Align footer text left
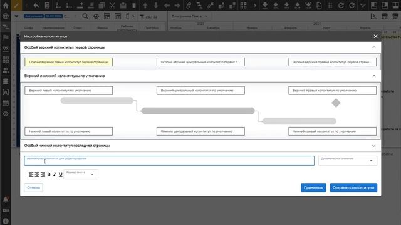This screenshot has height=225, width=401. coord(31,174)
